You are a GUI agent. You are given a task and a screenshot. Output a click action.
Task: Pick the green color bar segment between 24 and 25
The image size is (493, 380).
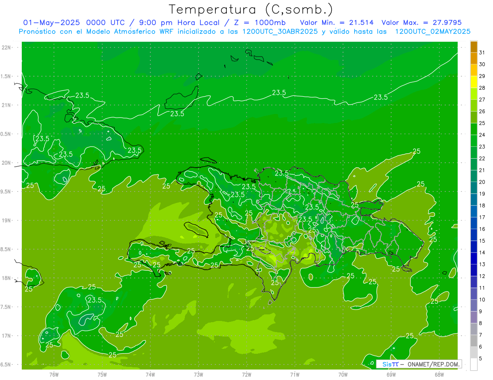[474, 129]
